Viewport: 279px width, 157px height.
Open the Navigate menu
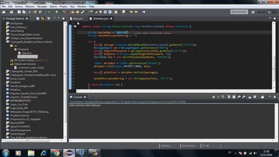pyautogui.click(x=42, y=7)
